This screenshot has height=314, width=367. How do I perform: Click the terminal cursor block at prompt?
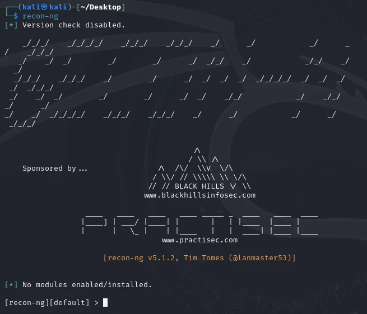pos(105,302)
